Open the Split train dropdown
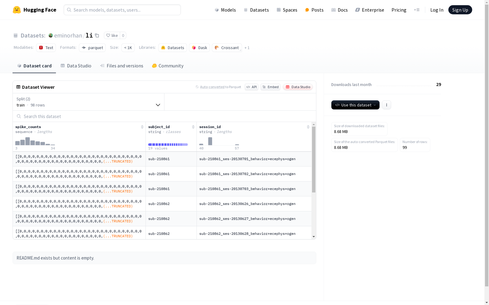The width and height of the screenshot is (489, 305). click(x=88, y=102)
